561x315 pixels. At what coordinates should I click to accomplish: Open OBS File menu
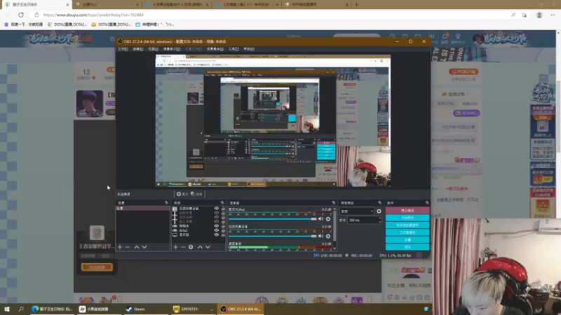coord(123,49)
